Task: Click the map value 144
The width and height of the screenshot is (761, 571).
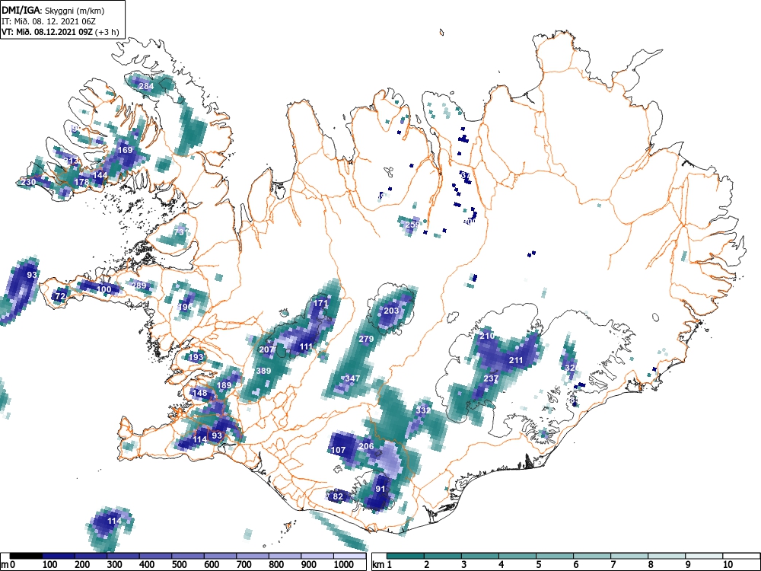Action: click(x=100, y=175)
